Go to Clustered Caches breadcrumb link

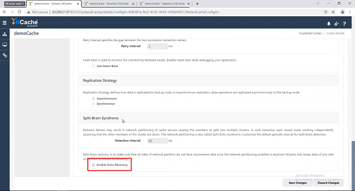pyautogui.click(x=310, y=34)
